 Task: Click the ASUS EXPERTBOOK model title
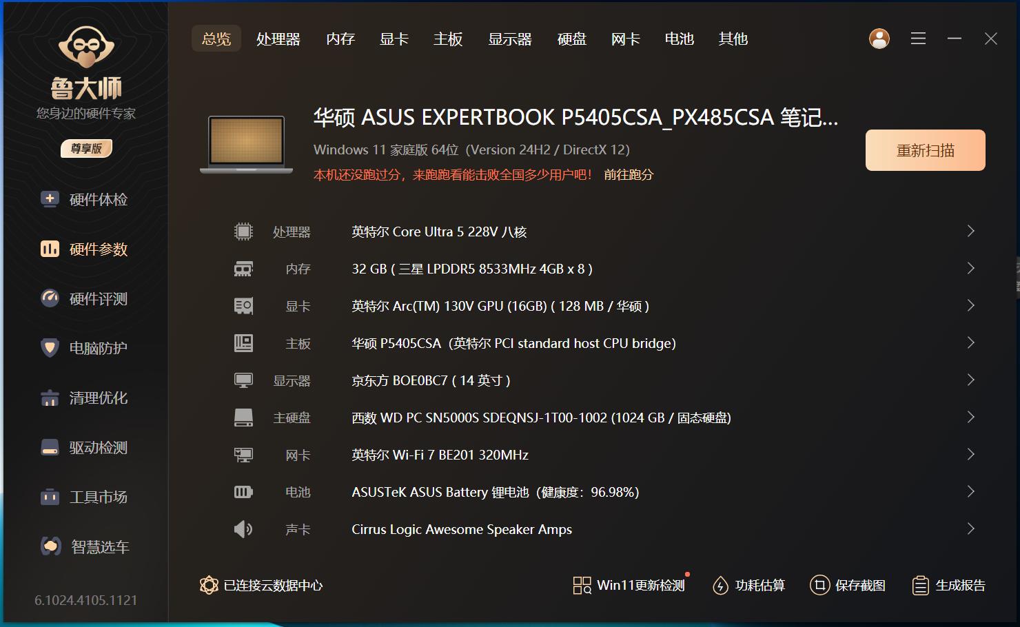pos(575,118)
